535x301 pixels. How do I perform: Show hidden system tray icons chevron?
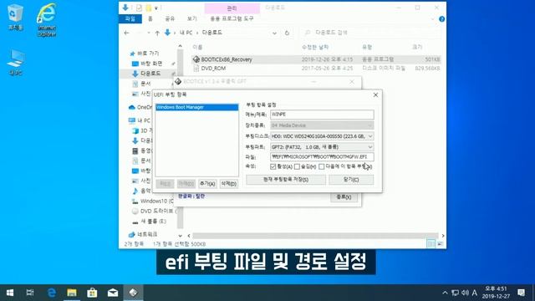click(x=445, y=293)
